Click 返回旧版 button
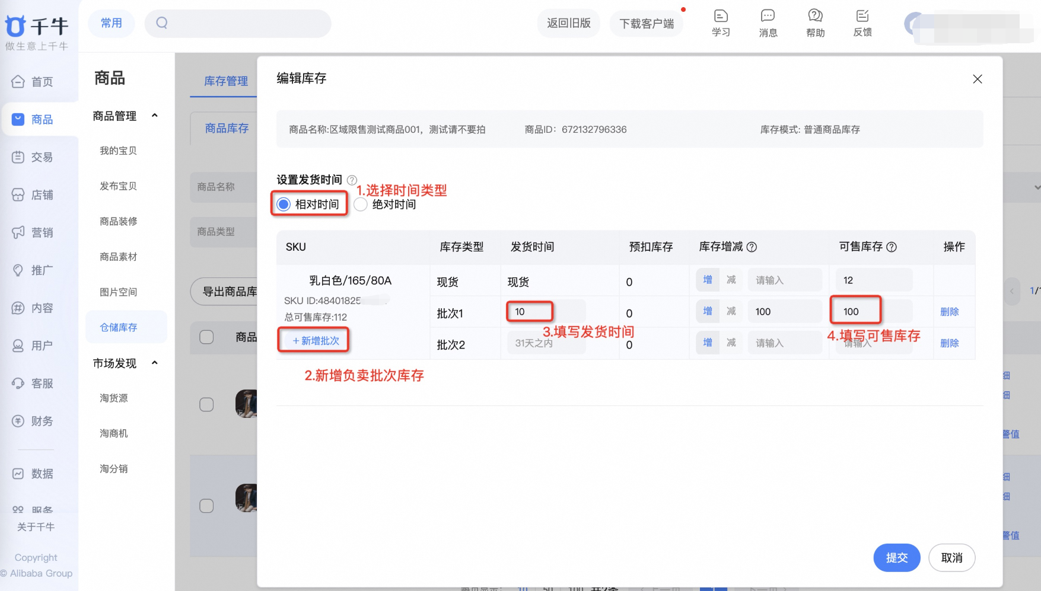The image size is (1041, 591). 569,23
